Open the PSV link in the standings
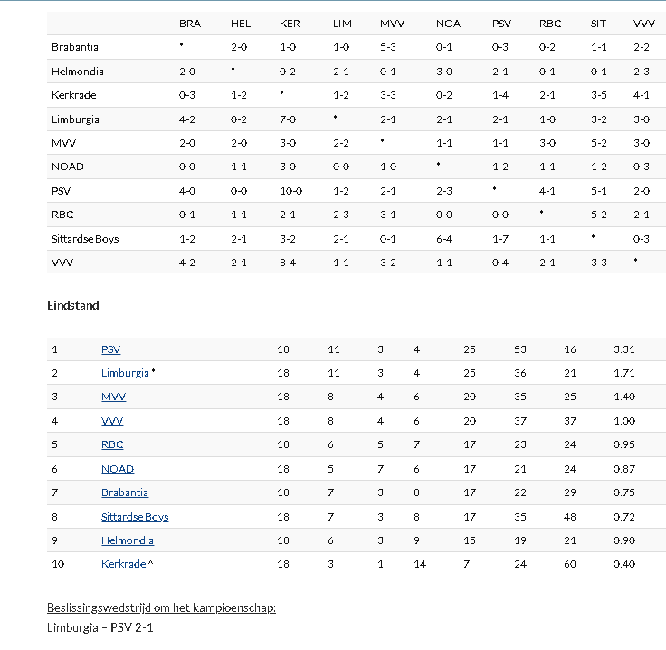 coord(110,349)
